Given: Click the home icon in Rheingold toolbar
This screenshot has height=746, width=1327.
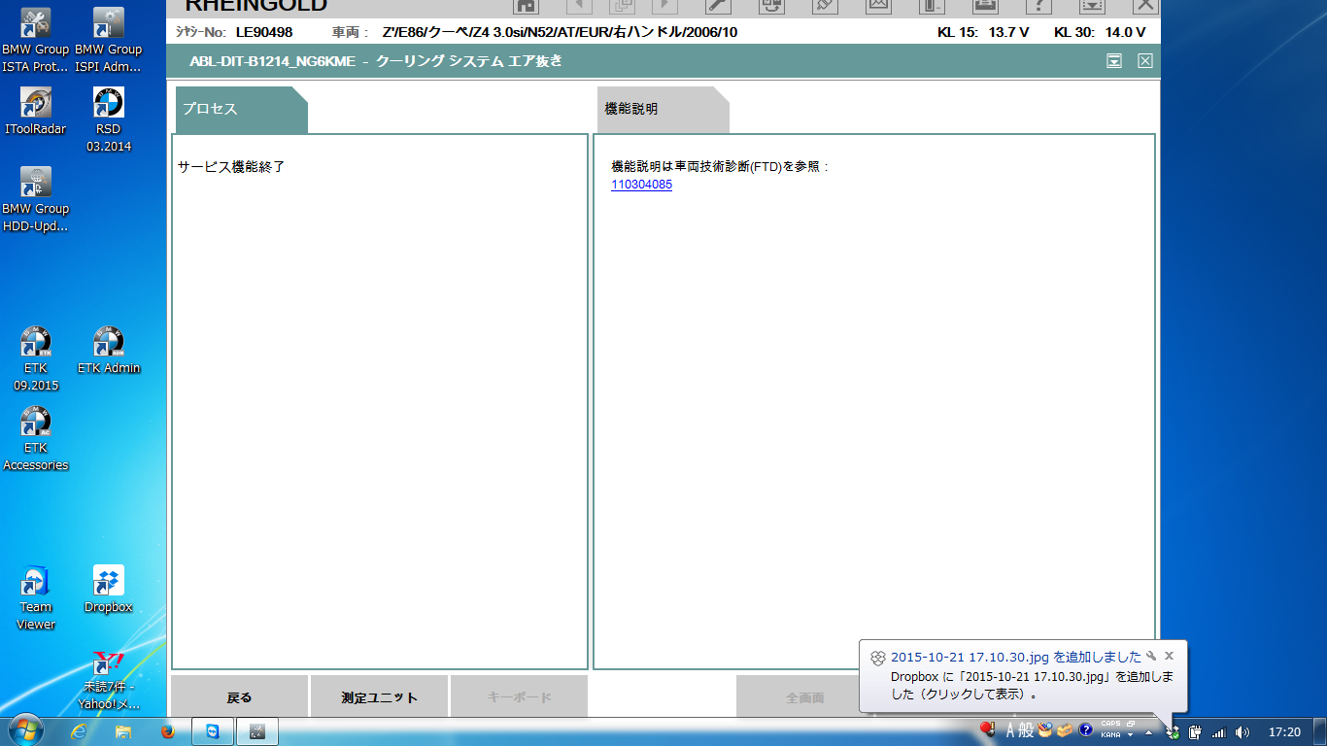Looking at the screenshot, I should point(526,6).
